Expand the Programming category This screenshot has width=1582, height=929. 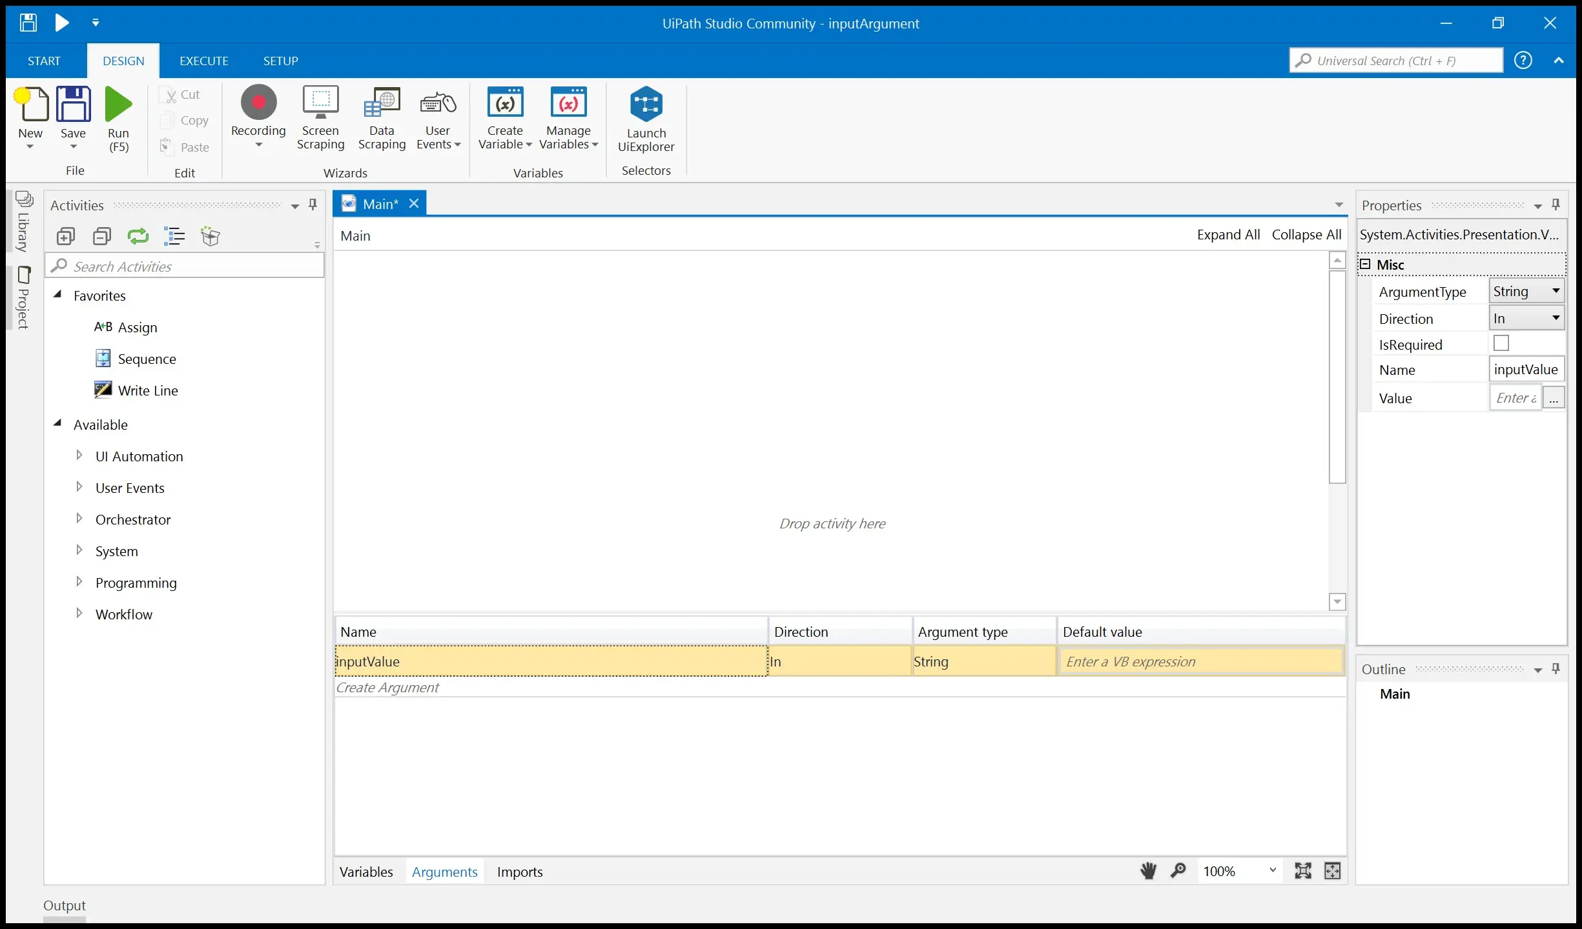(x=79, y=582)
